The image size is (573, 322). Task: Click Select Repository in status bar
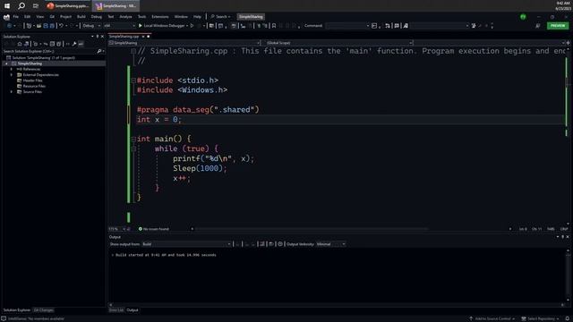point(541,318)
